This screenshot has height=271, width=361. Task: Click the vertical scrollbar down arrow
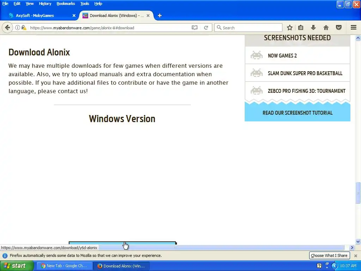pos(358,241)
